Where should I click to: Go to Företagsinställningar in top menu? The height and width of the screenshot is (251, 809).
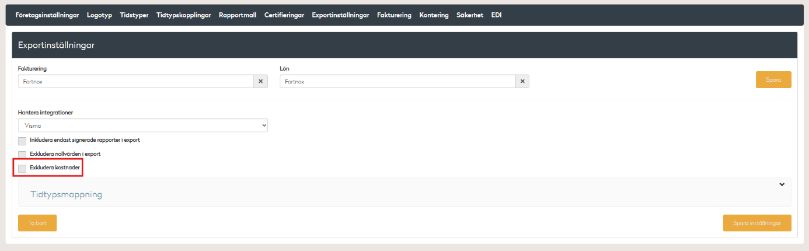click(x=47, y=15)
